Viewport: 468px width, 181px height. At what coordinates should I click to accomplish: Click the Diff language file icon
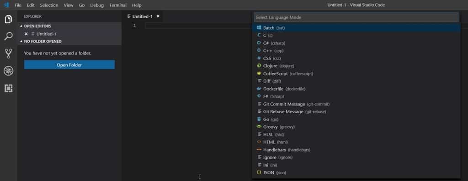[x=260, y=81]
